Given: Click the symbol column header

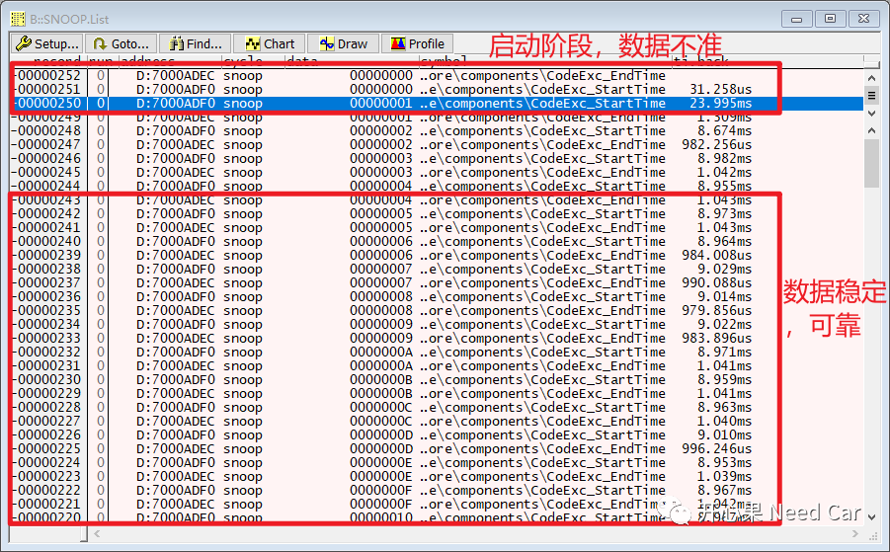Looking at the screenshot, I should pyautogui.click(x=445, y=61).
